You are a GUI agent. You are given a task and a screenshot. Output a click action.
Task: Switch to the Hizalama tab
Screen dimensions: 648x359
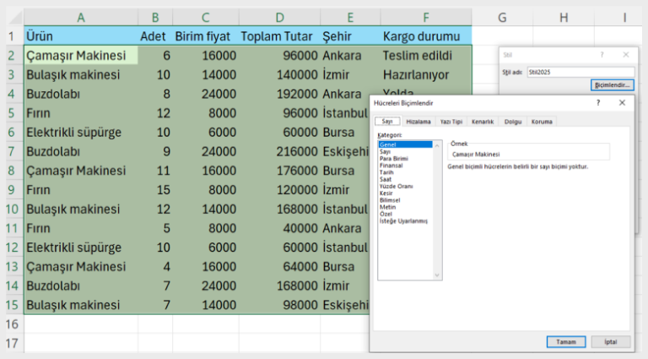click(x=418, y=122)
